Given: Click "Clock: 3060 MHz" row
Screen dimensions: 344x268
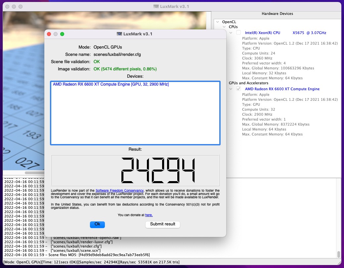Looking at the screenshot, I should pyautogui.click(x=257, y=58).
